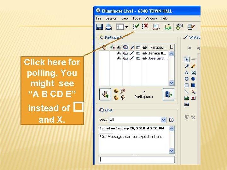227x170 pixels.
Task: Click the smiley face emoticon
Action: click(x=116, y=91)
